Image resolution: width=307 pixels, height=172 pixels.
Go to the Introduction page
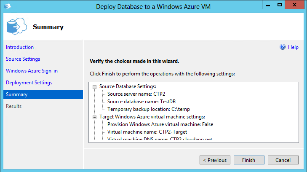point(20,47)
